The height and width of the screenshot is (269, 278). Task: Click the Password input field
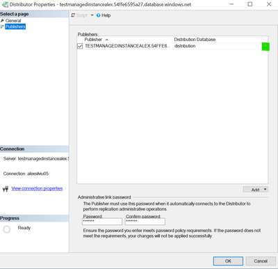click(102, 222)
